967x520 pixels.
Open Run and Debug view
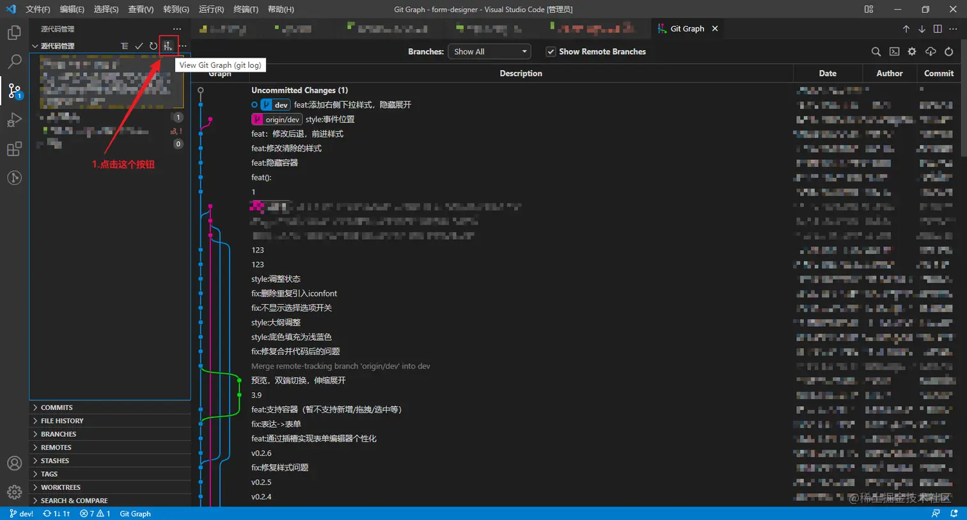(x=14, y=120)
